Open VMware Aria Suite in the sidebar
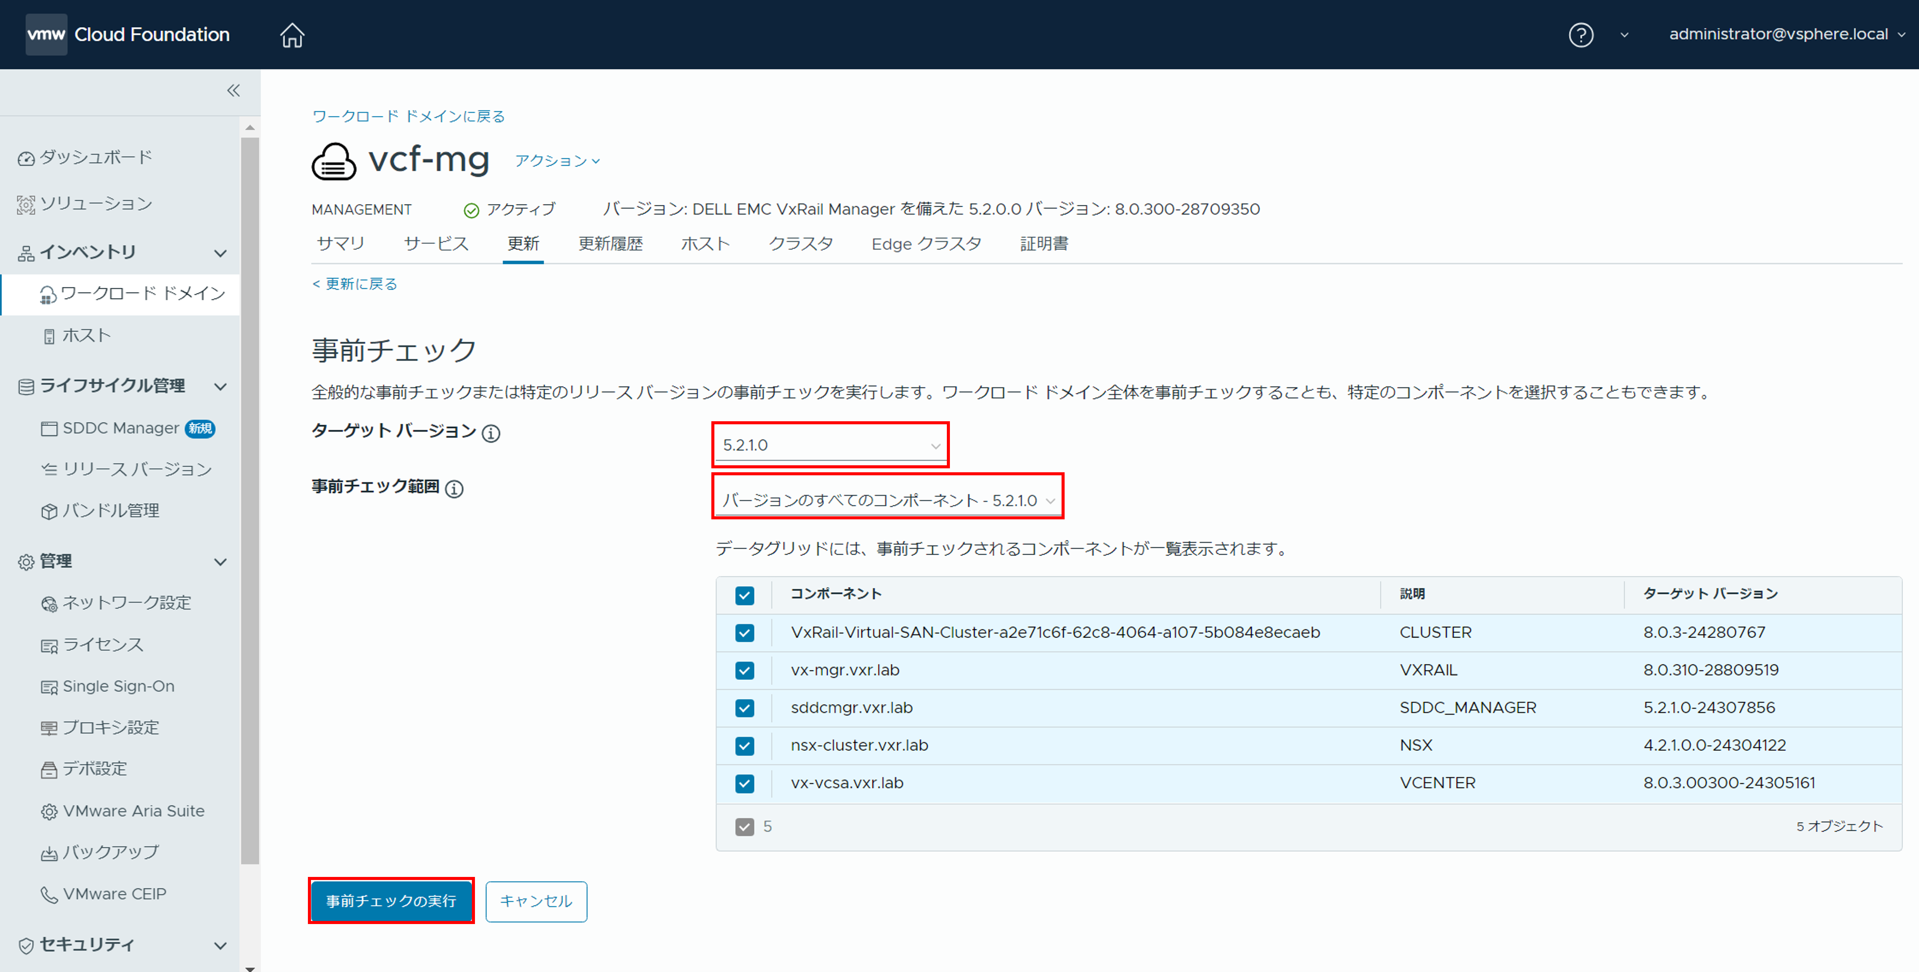This screenshot has width=1919, height=972. point(123,811)
